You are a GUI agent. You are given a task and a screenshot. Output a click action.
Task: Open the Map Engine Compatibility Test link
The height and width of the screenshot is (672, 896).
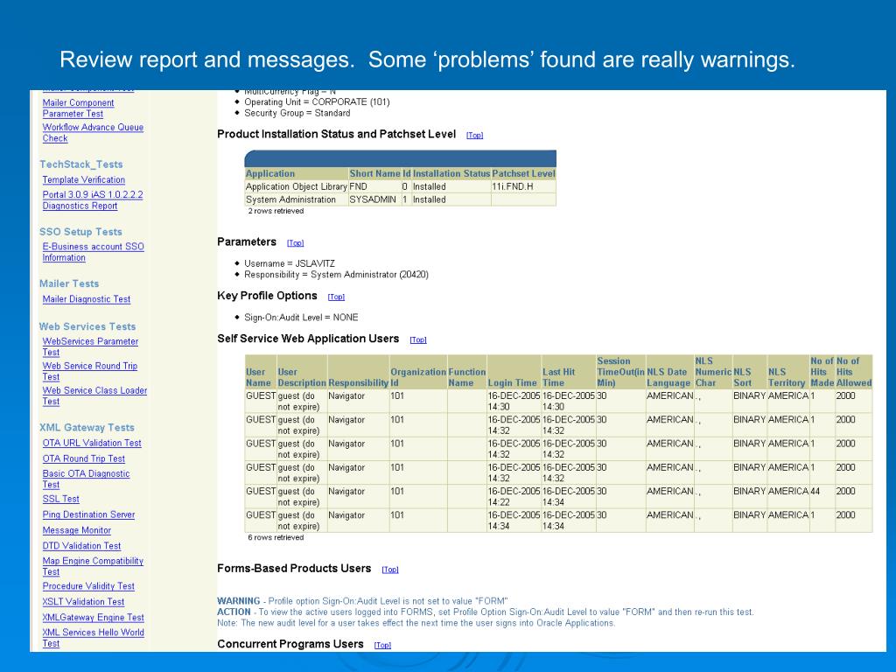[x=93, y=566]
